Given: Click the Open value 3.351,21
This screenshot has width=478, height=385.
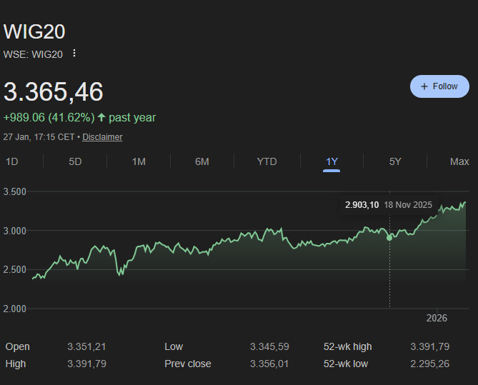Looking at the screenshot, I should pos(86,347).
